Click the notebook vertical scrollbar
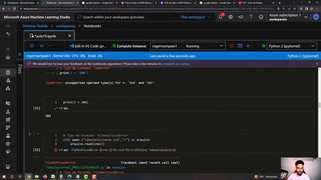 (x=319, y=105)
